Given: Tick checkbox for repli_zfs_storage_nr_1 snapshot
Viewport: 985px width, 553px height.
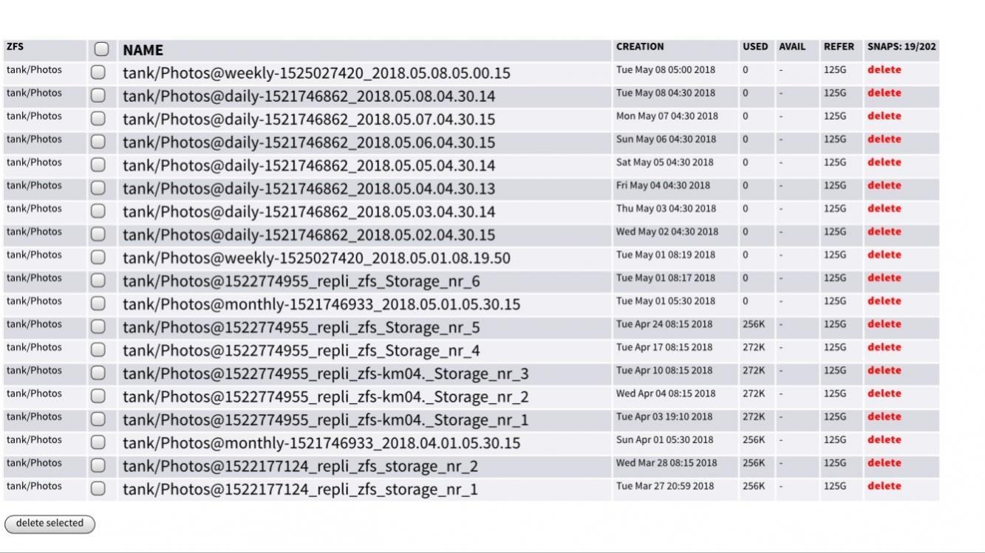Looking at the screenshot, I should (x=98, y=489).
